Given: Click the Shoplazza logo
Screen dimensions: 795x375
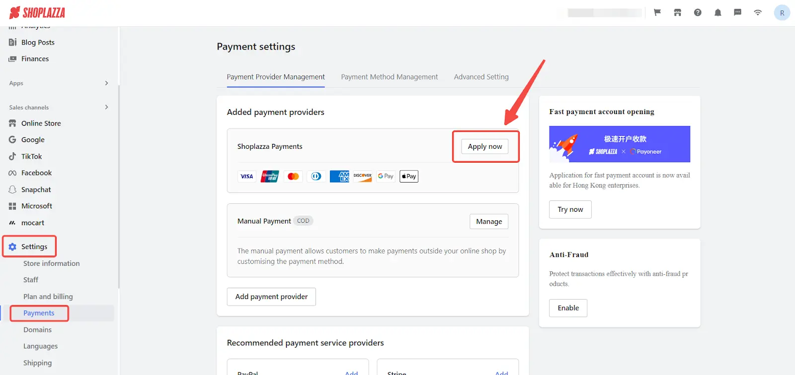Looking at the screenshot, I should 37,12.
